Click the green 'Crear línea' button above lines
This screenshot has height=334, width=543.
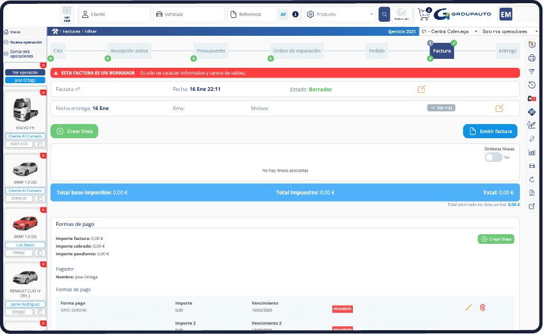point(74,131)
